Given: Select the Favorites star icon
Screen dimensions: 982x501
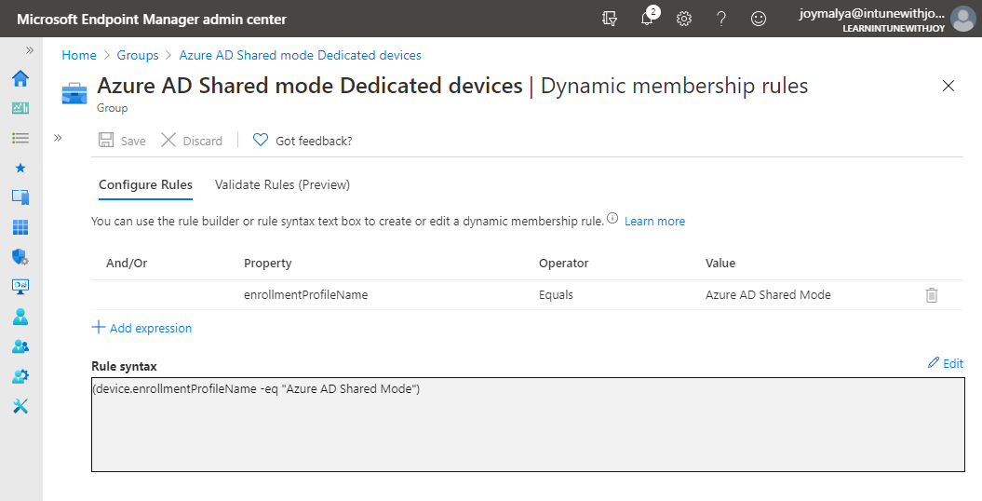Looking at the screenshot, I should click(20, 168).
